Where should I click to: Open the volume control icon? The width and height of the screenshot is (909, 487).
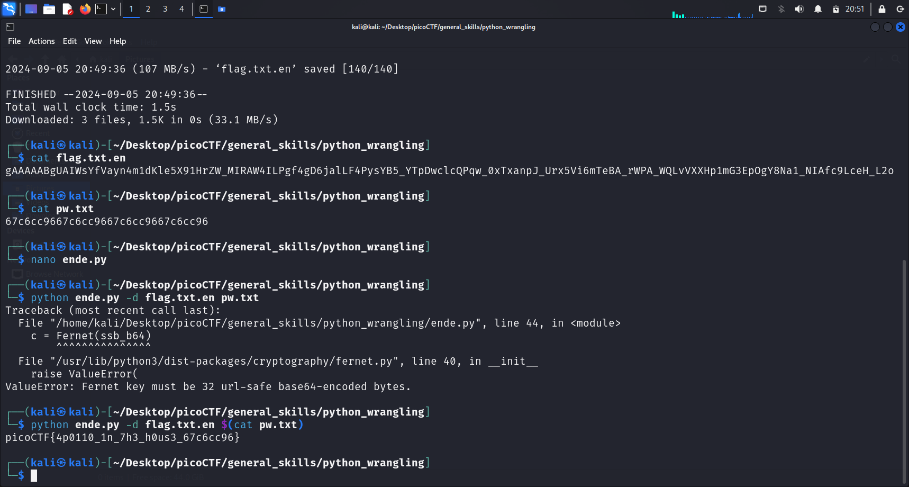coord(799,9)
